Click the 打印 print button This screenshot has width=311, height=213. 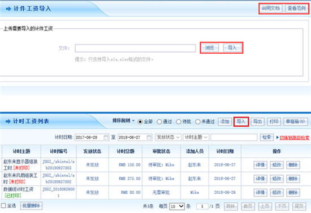[274, 121]
